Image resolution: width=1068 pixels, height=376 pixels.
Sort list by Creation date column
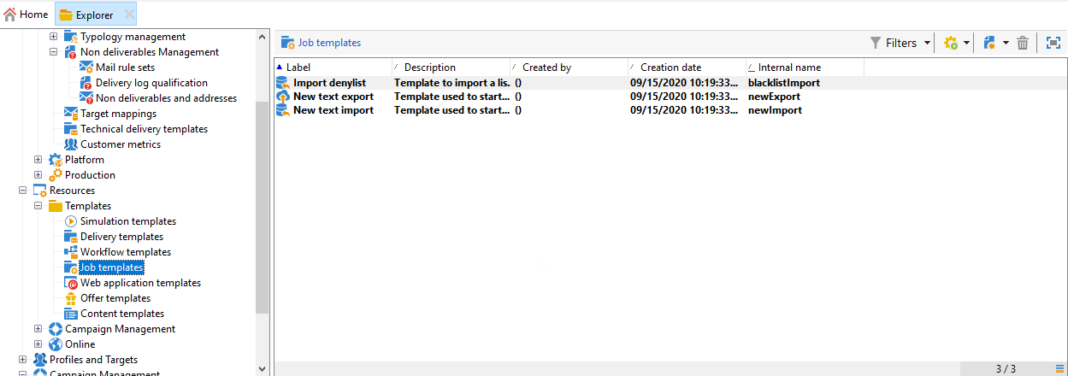click(x=671, y=68)
